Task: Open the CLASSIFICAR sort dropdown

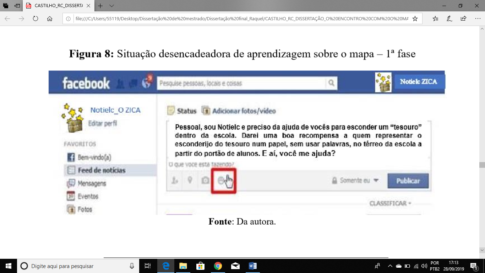Action: pos(390,203)
